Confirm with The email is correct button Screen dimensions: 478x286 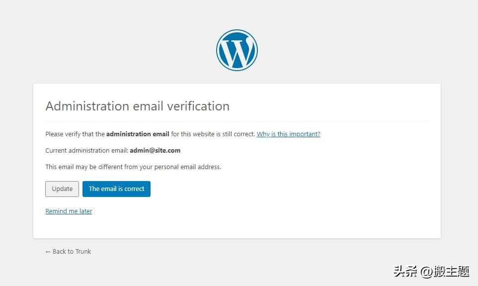pos(116,189)
